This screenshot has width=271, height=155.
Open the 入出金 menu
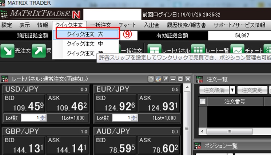[152, 25]
